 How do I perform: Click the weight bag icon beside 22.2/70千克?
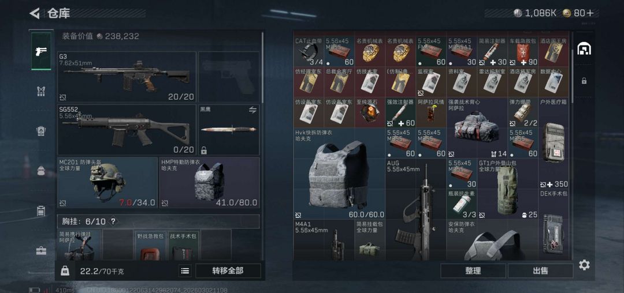pos(65,271)
